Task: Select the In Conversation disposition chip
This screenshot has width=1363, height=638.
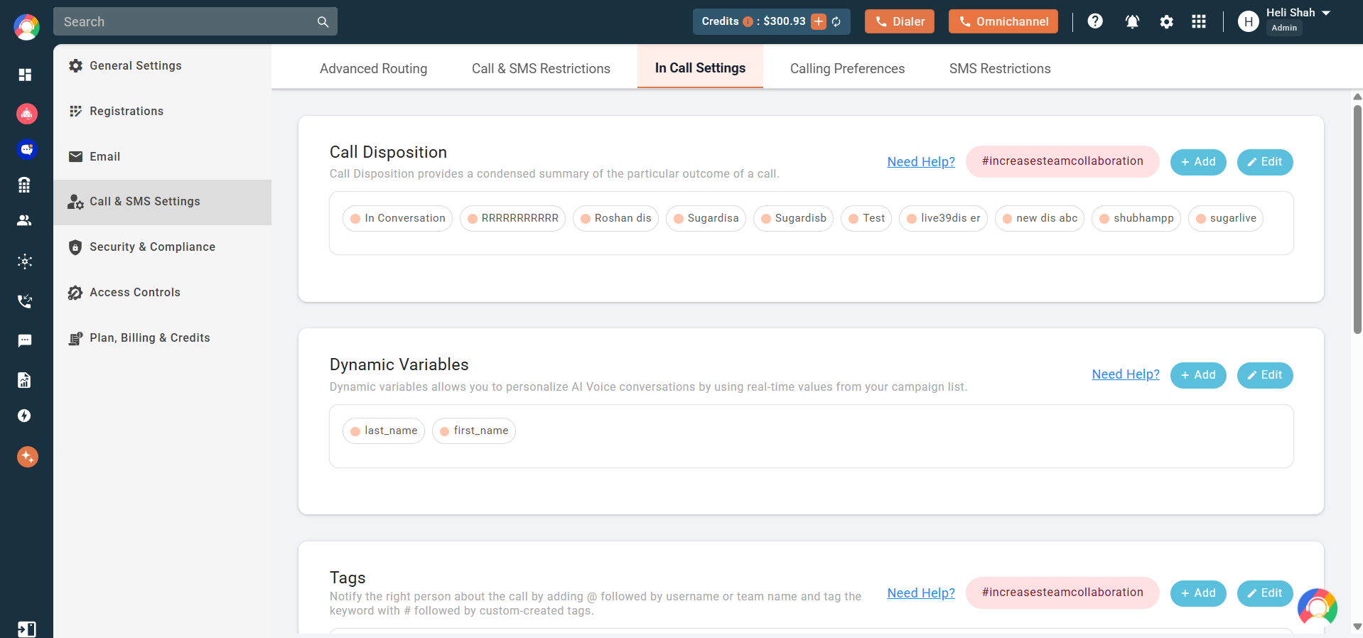Action: coord(397,218)
